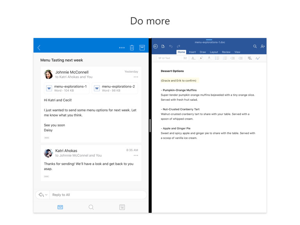Archive the Menu Tasting conversation
This screenshot has width=300, height=225.
point(142,48)
